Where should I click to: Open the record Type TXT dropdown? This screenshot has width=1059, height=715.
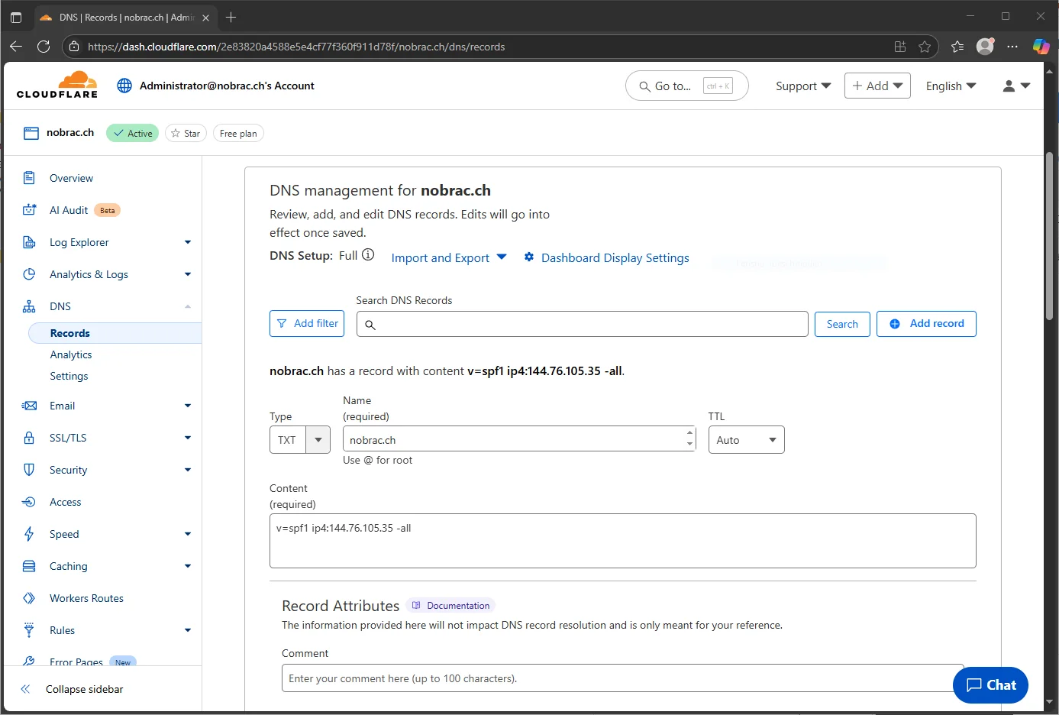[x=300, y=440]
